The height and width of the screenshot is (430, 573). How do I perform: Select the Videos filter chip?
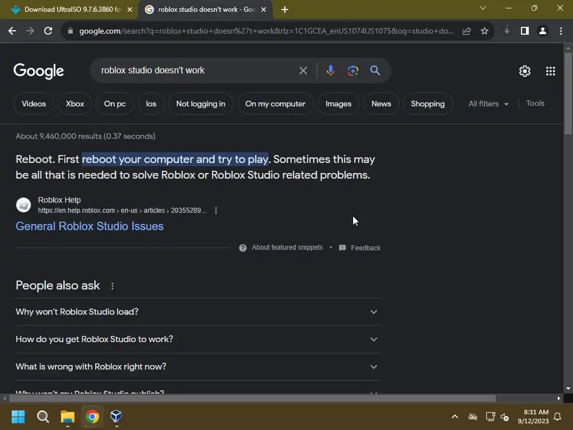(x=34, y=104)
